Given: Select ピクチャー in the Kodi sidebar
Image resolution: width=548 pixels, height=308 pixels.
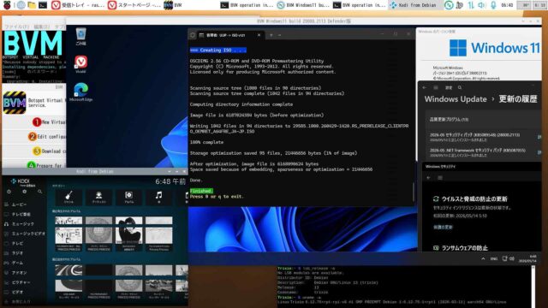Looking at the screenshot, I should click(x=24, y=282).
